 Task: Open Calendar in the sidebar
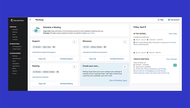(15, 37)
